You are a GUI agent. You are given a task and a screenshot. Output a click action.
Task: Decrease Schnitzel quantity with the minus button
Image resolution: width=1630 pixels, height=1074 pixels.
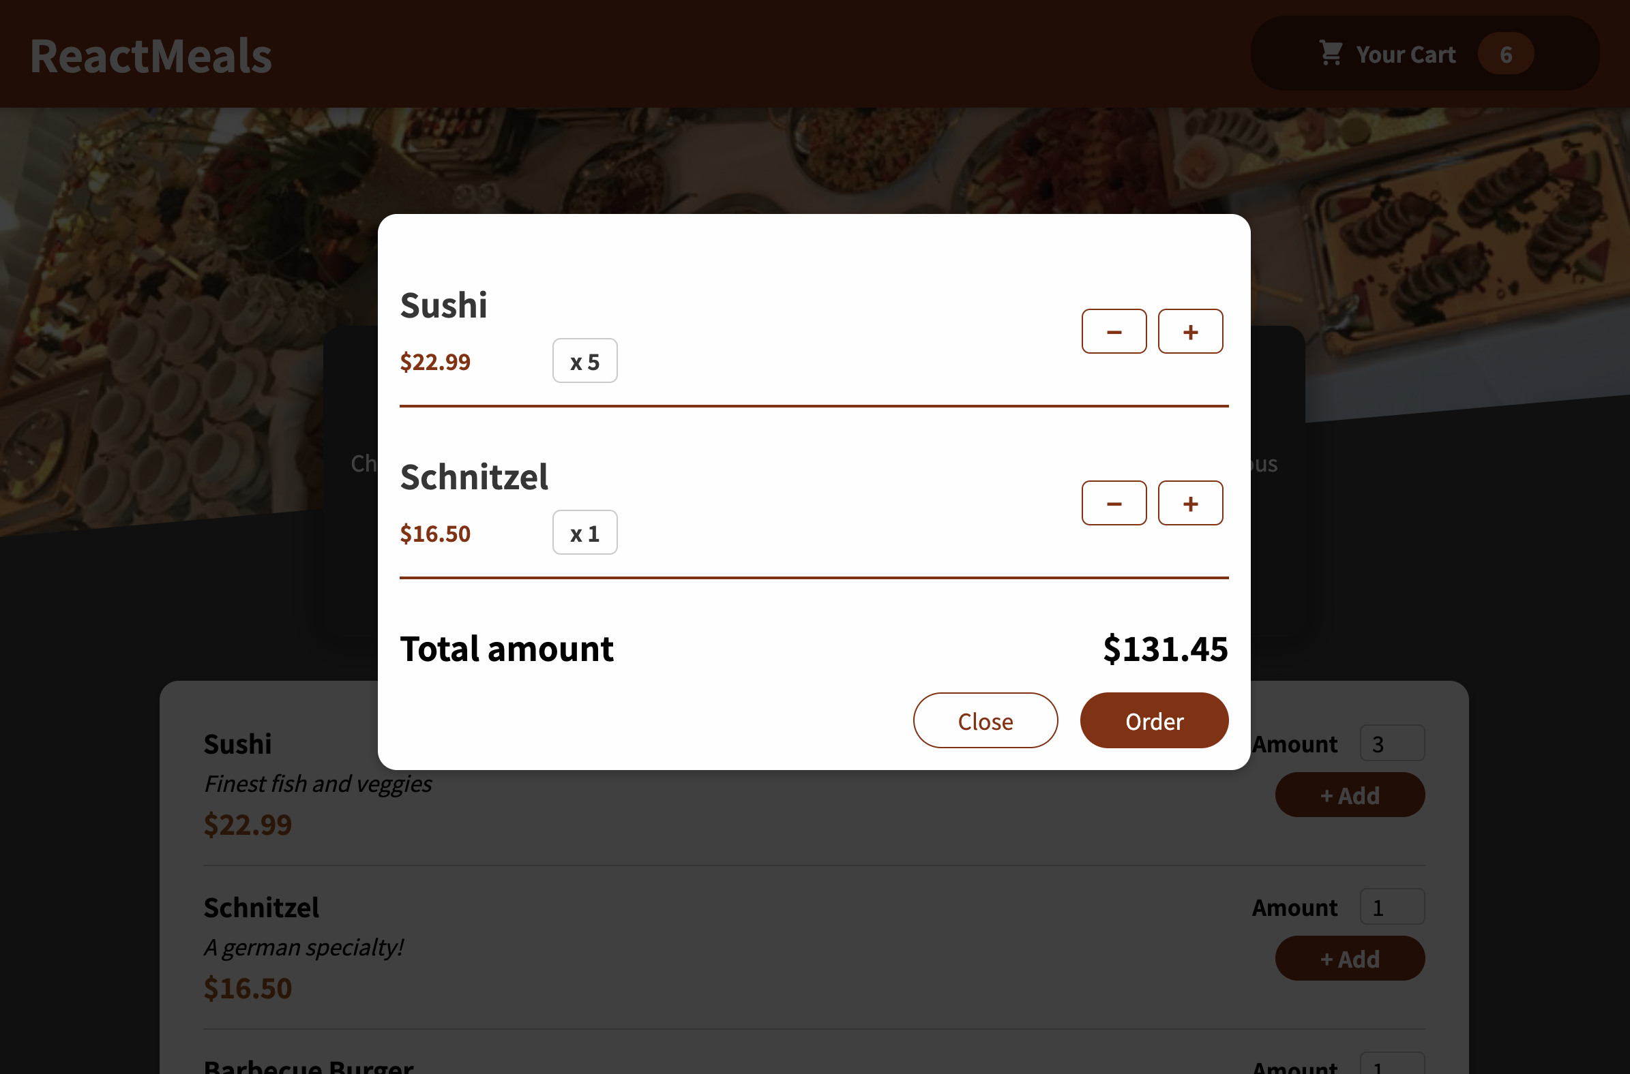1114,503
